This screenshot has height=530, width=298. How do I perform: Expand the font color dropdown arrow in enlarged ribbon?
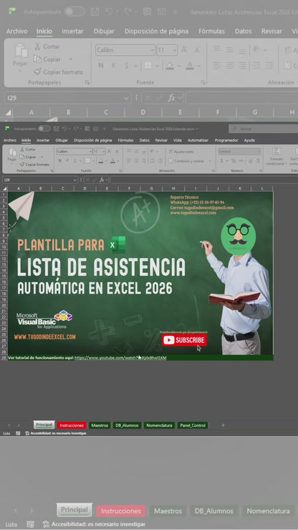[x=200, y=66]
